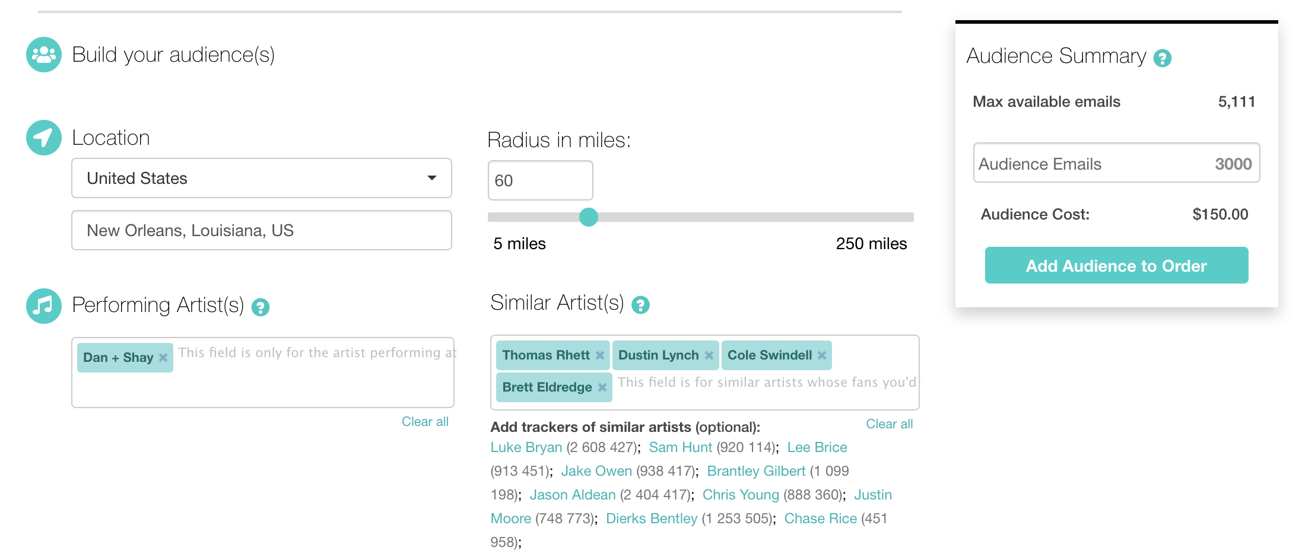Clear all performing artists
Image resolution: width=1302 pixels, height=560 pixels.
pyautogui.click(x=425, y=422)
